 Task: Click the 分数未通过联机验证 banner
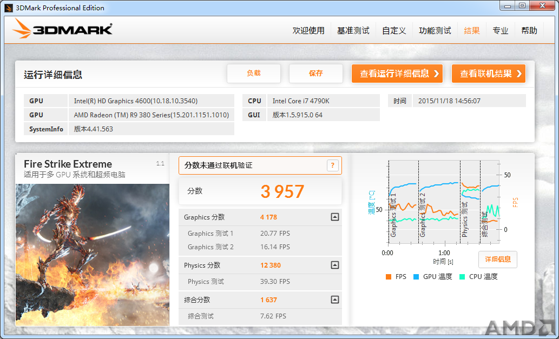[260, 165]
